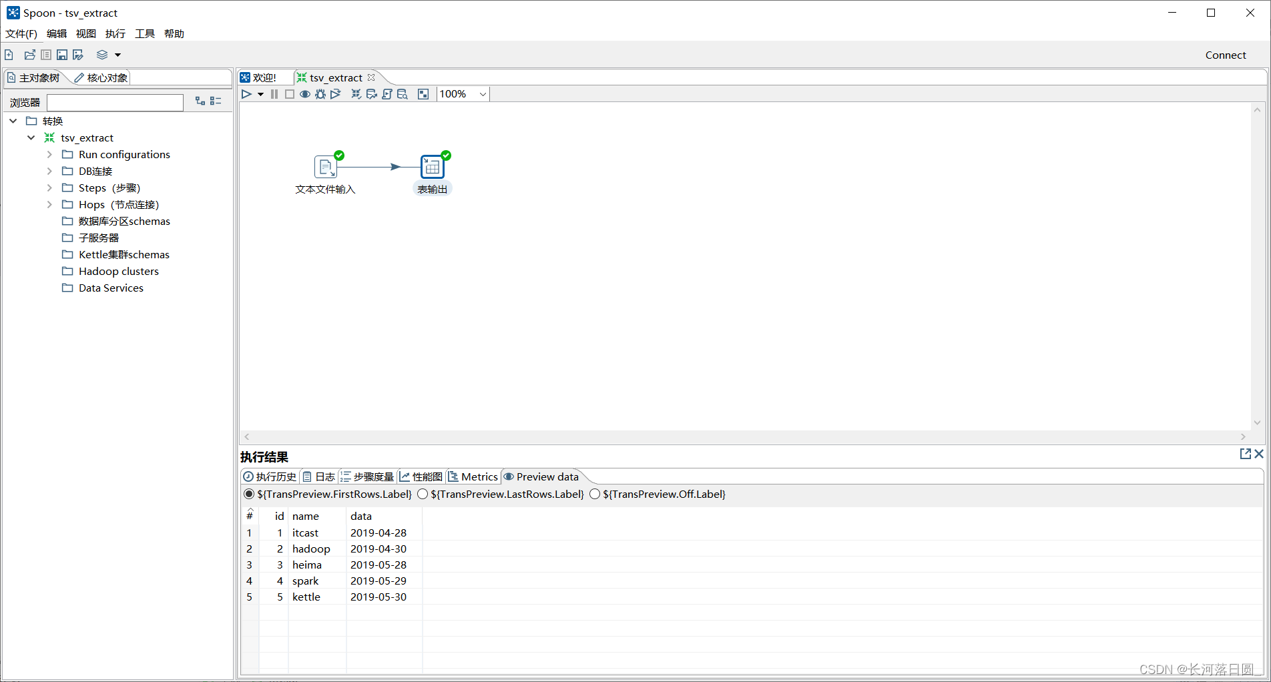Pause the running transformation
1271x682 pixels.
(274, 94)
